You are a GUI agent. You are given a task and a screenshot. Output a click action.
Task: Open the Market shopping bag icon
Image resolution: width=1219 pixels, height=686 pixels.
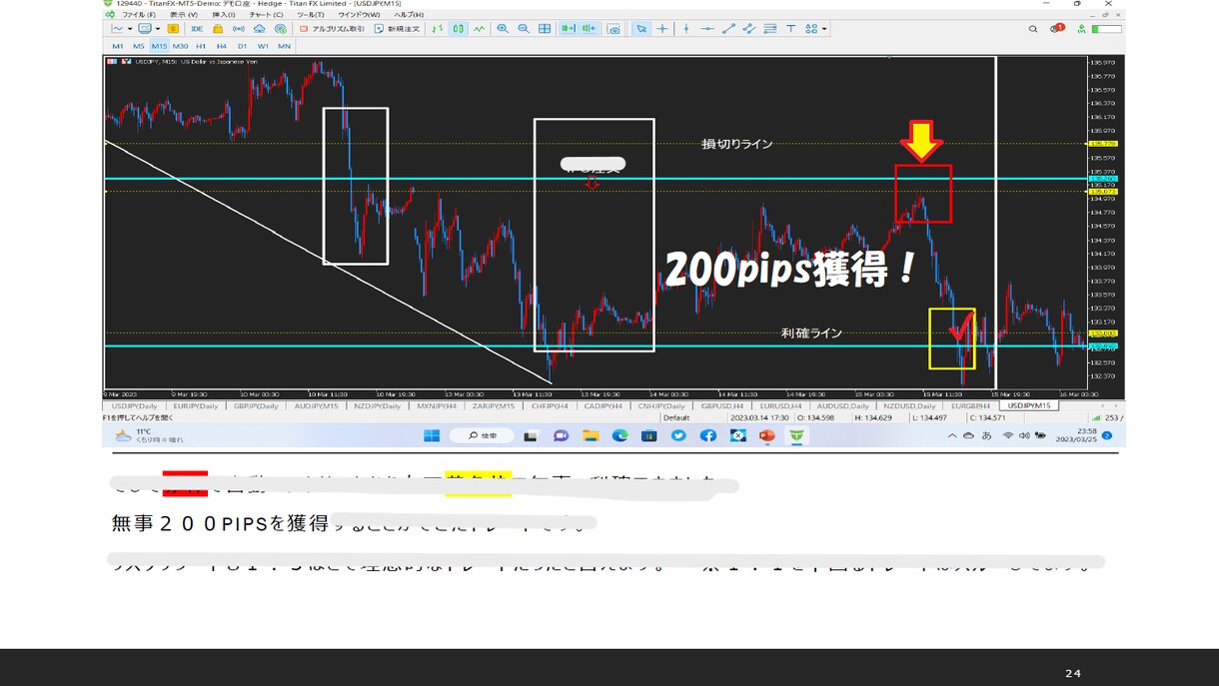(x=218, y=29)
